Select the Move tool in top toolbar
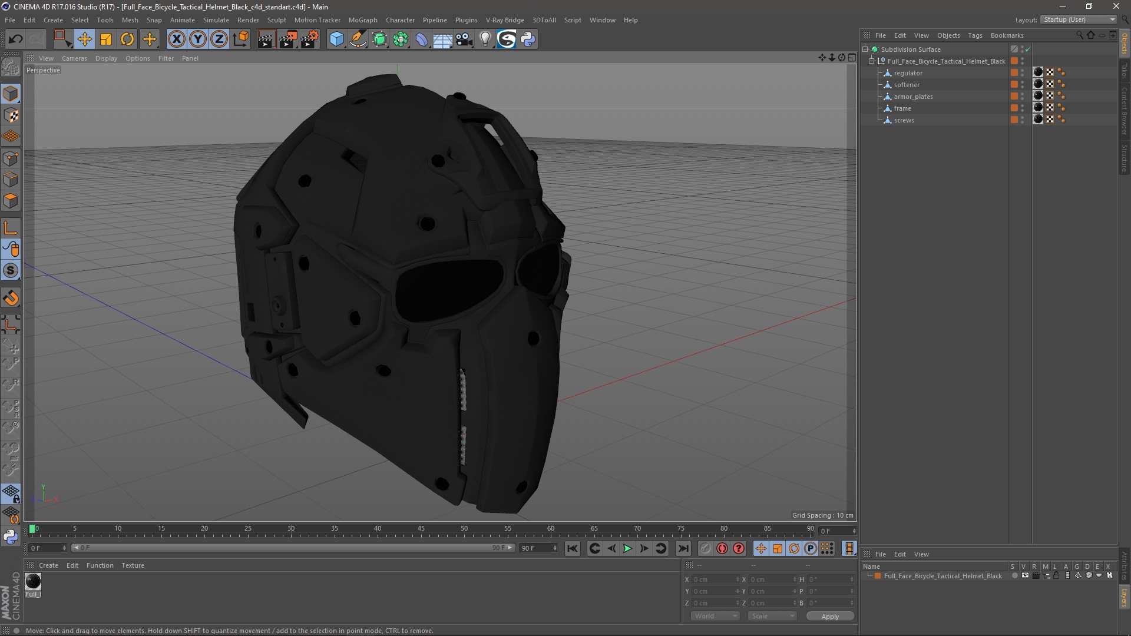 (84, 39)
